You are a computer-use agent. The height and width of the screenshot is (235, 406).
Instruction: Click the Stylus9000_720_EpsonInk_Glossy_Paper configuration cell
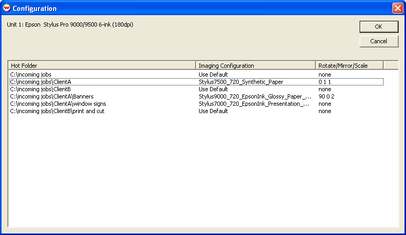tap(254, 96)
